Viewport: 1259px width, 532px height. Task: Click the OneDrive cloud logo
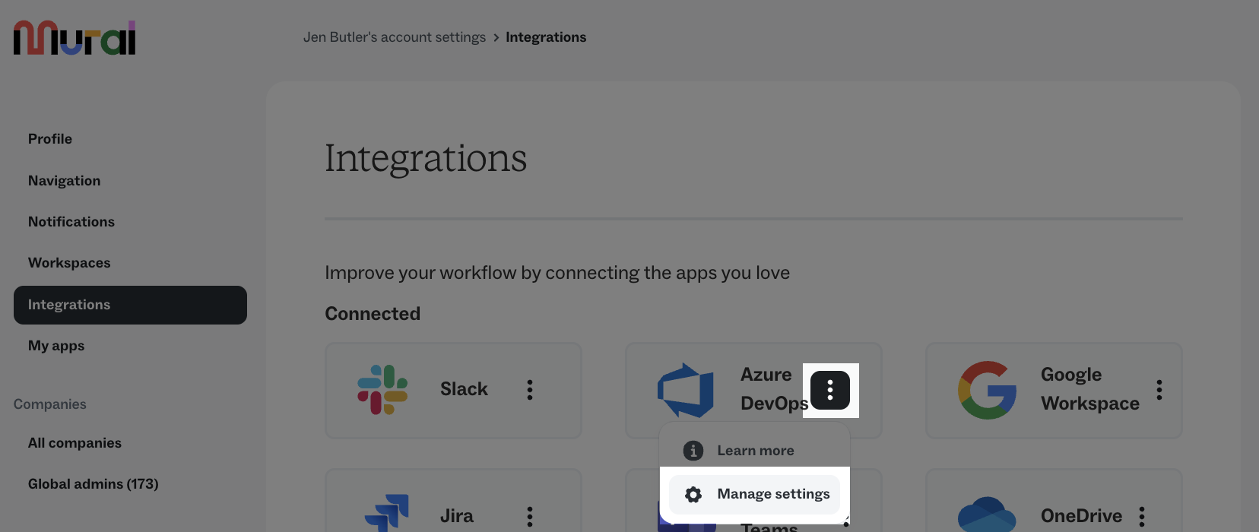tap(987, 515)
